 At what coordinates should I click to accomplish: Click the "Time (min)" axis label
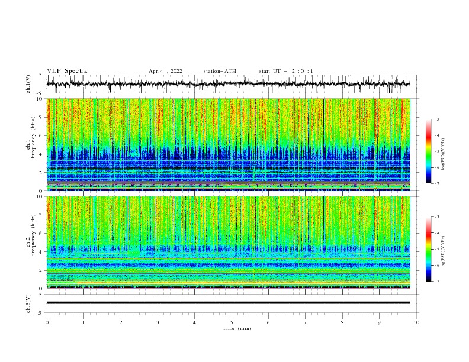click(237, 328)
